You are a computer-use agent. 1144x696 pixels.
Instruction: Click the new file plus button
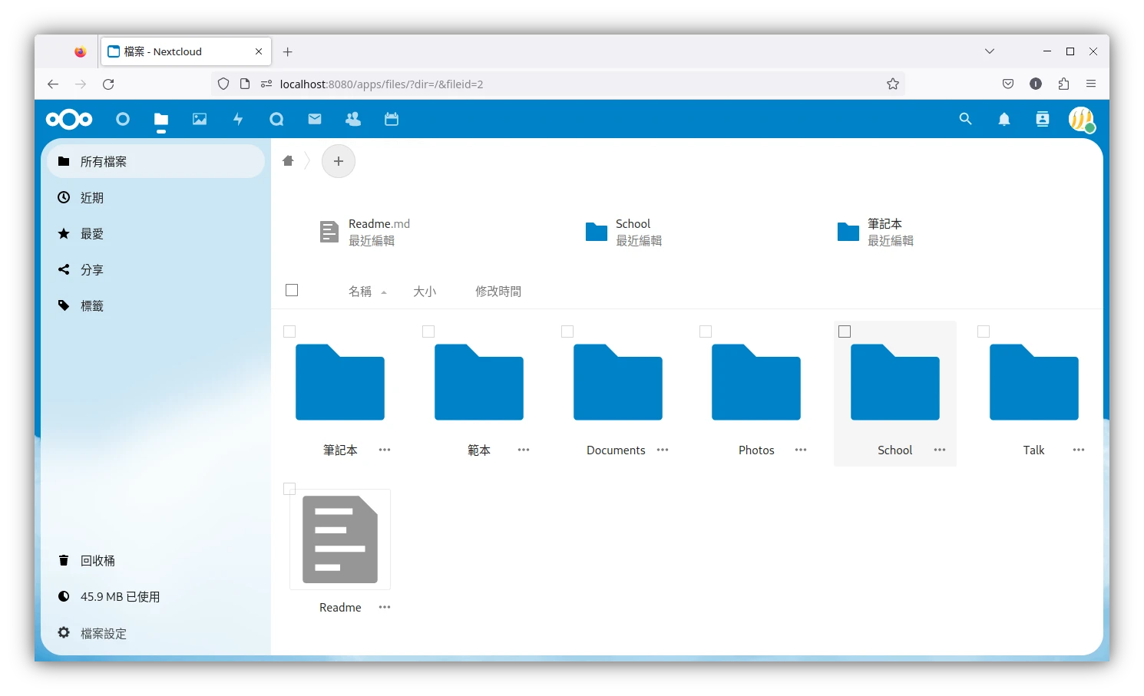point(339,161)
